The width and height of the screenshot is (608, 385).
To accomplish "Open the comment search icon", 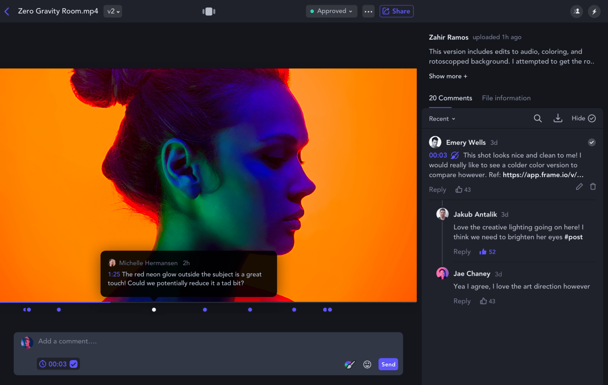I will [537, 118].
